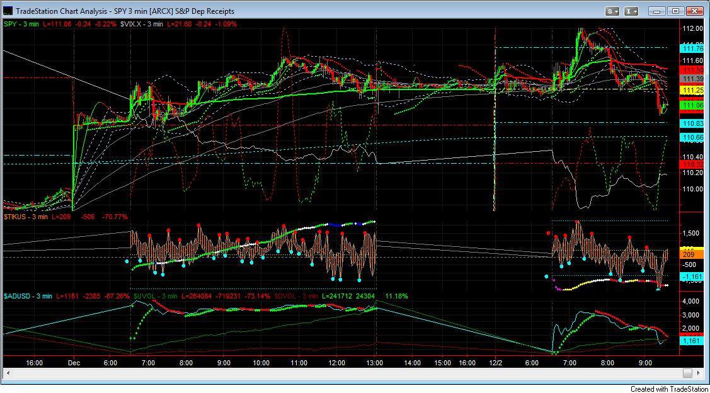This screenshot has height=393, width=710.
Task: Click the 14:00 time axis label
Action: pyautogui.click(x=413, y=363)
